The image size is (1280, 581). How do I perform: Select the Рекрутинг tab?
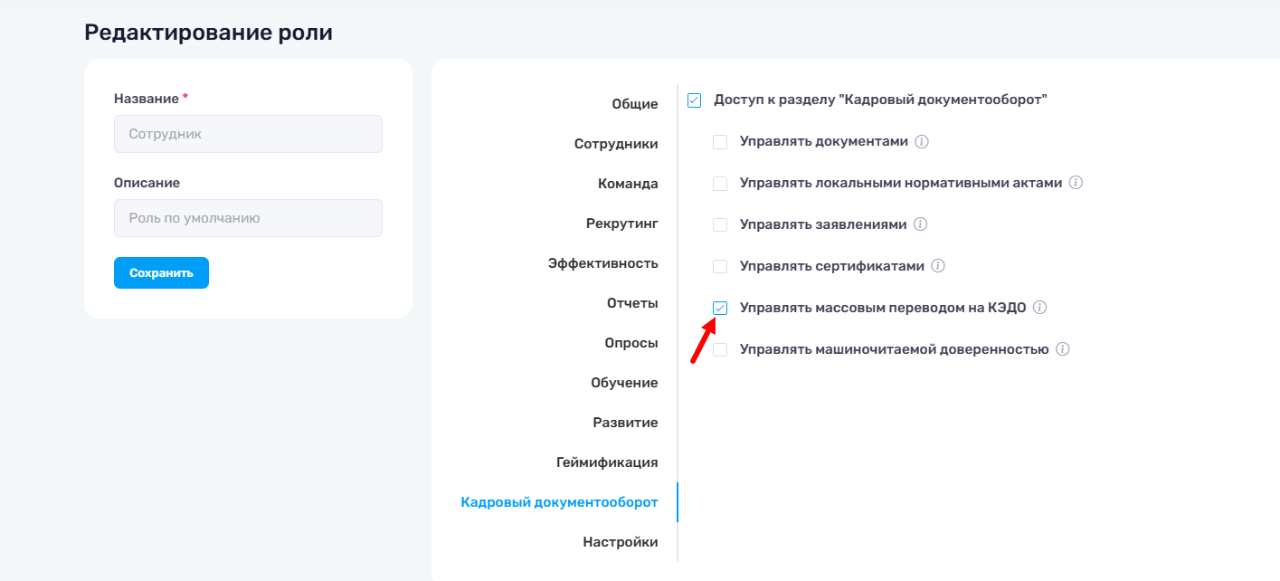[622, 224]
